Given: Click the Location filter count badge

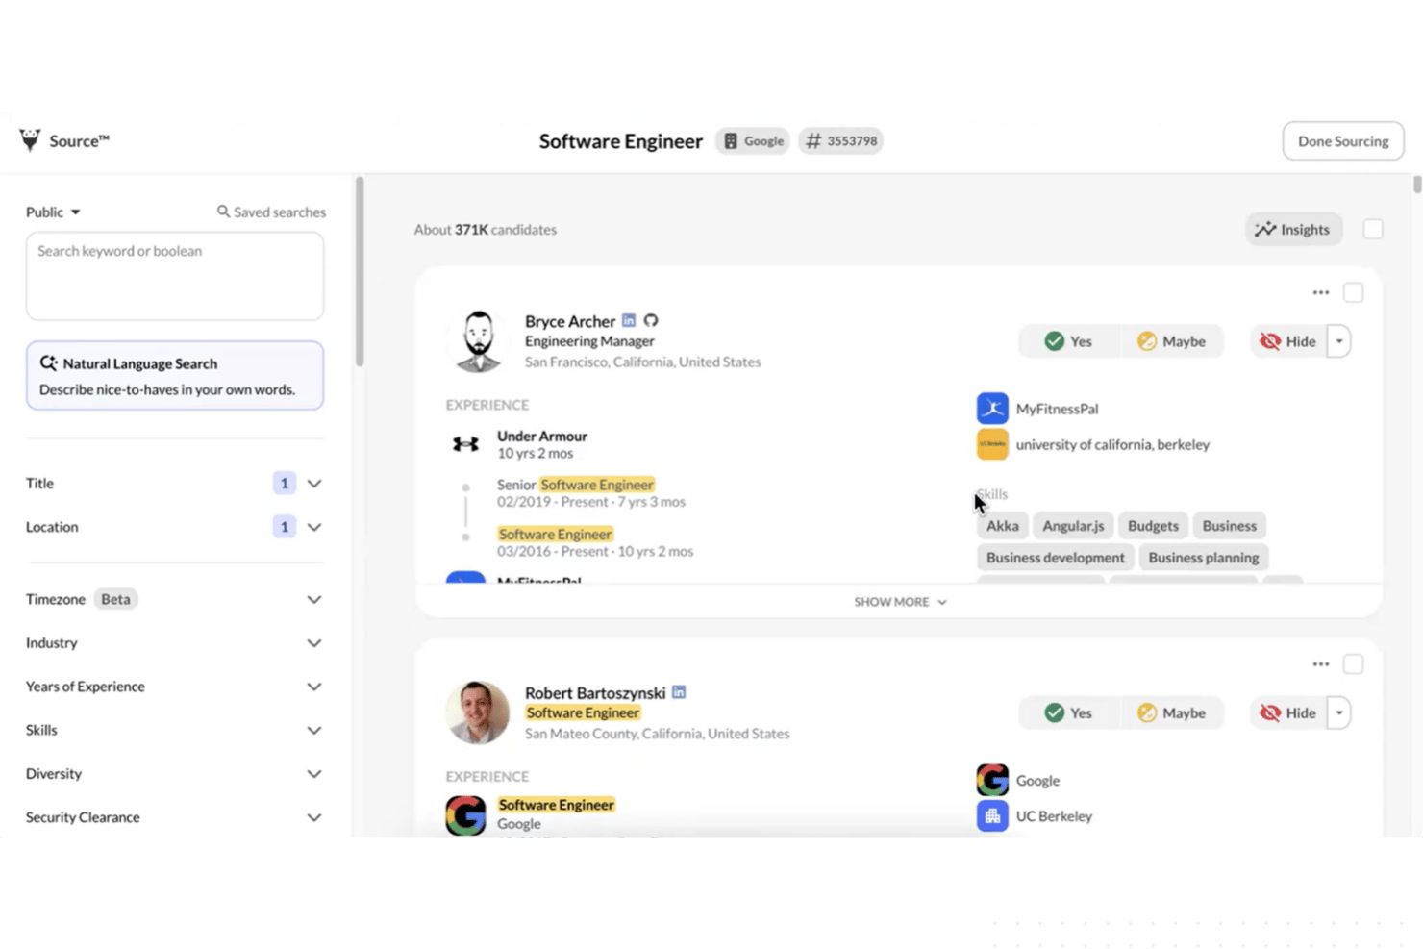Looking at the screenshot, I should pos(284,527).
